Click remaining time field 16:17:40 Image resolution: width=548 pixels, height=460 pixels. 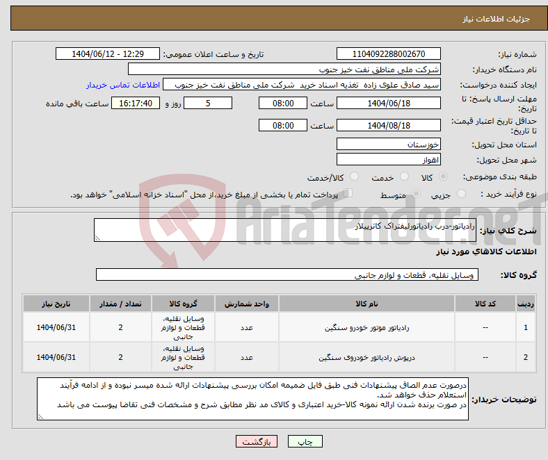(x=136, y=104)
